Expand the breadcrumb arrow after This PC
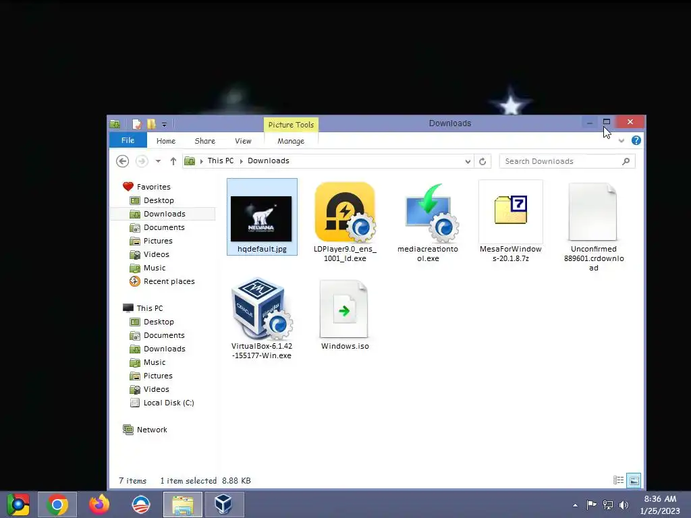 pos(241,161)
